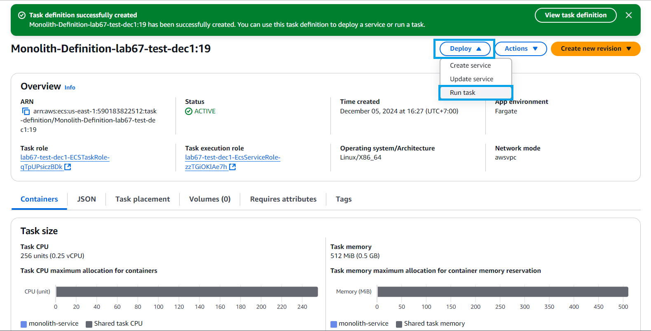
Task: Open the lab67-test-dec1-EcsServiceRole link
Action: pyautogui.click(x=233, y=162)
